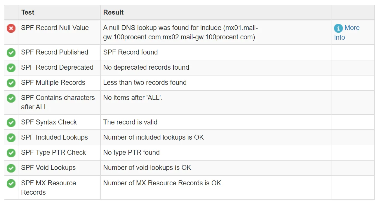Image resolution: width=379 pixels, height=204 pixels.
Task: Open the More Info link
Action: (352, 28)
